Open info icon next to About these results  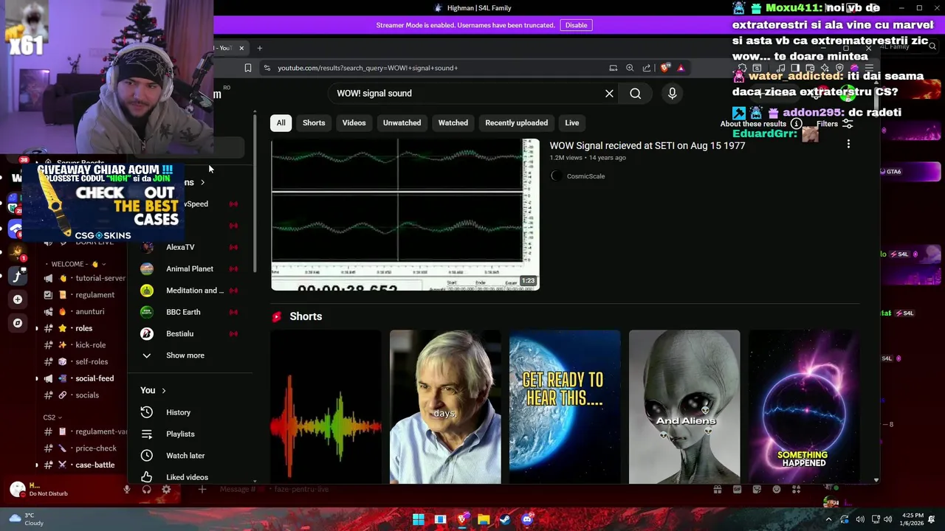796,124
